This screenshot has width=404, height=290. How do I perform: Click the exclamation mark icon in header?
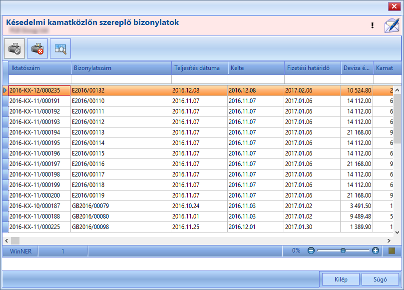click(x=373, y=25)
